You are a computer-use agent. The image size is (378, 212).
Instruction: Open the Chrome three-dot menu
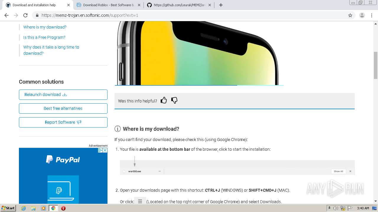[372, 15]
